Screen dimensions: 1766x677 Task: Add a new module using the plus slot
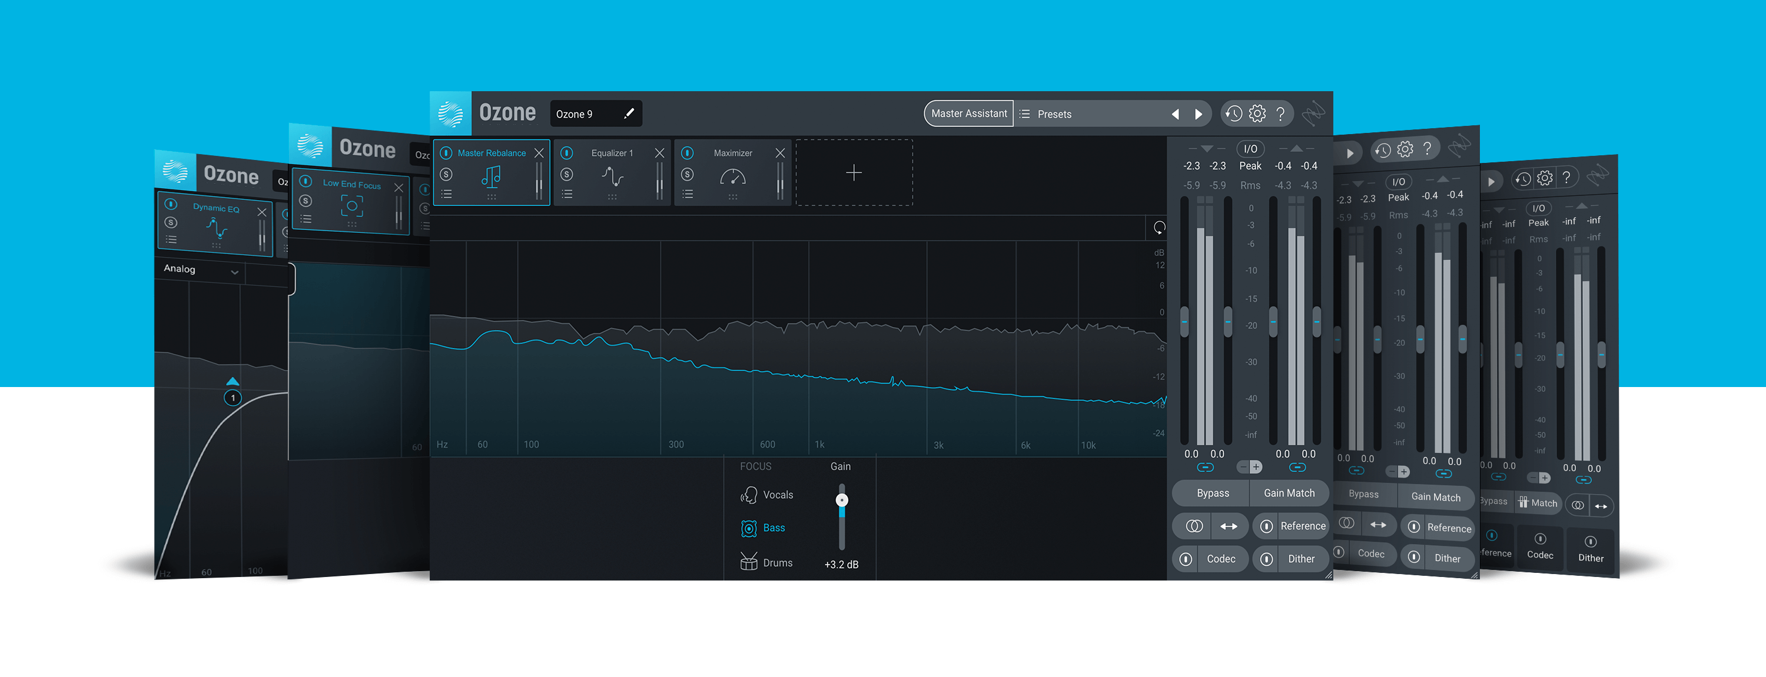pyautogui.click(x=854, y=173)
